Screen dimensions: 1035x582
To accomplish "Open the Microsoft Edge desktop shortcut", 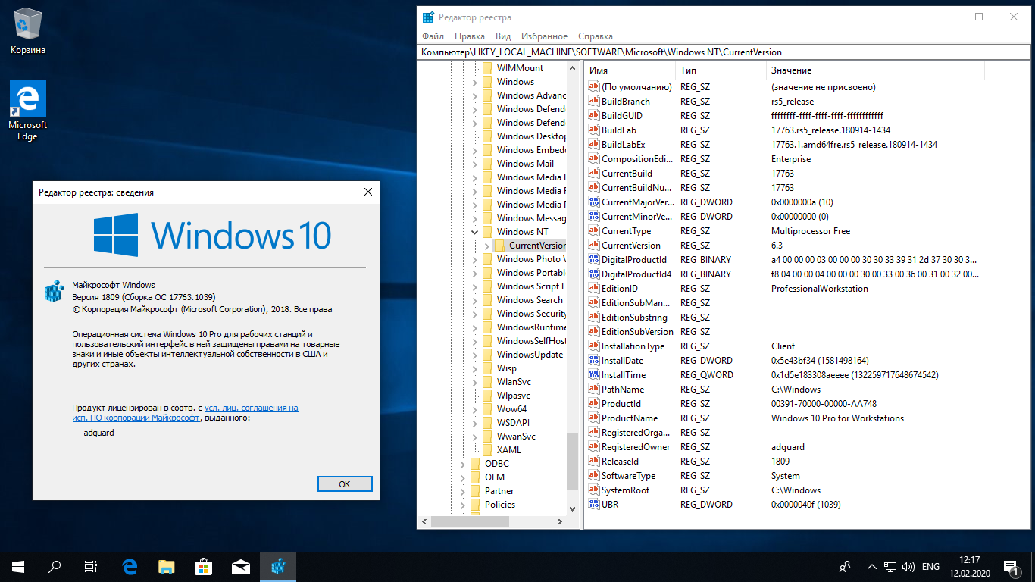I will pos(27,111).
